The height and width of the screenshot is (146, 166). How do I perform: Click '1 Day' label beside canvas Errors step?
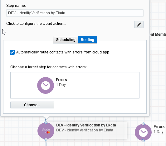(x=159, y=132)
